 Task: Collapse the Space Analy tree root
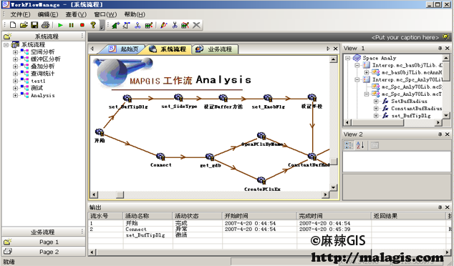click(348, 58)
